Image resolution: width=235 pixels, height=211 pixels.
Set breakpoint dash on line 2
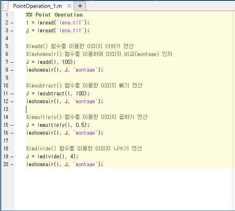12,23
